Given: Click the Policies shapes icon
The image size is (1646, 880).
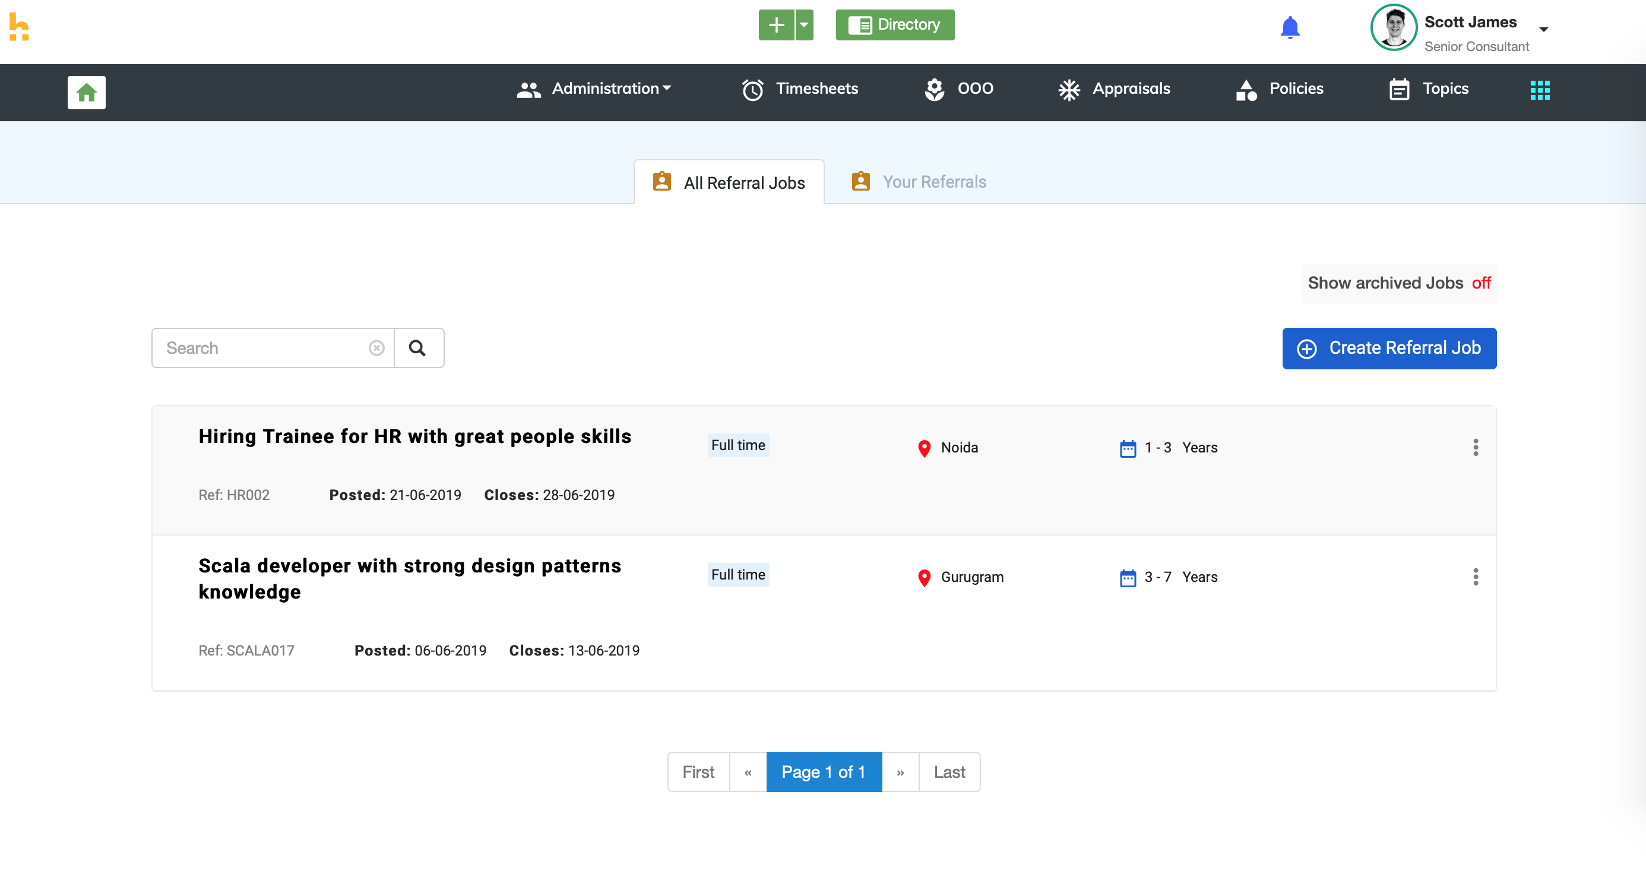Looking at the screenshot, I should [1246, 90].
